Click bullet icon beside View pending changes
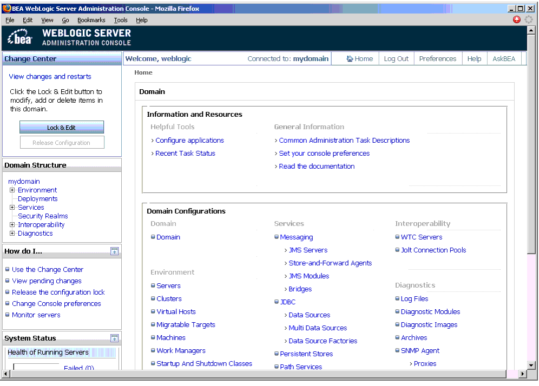 (7, 281)
